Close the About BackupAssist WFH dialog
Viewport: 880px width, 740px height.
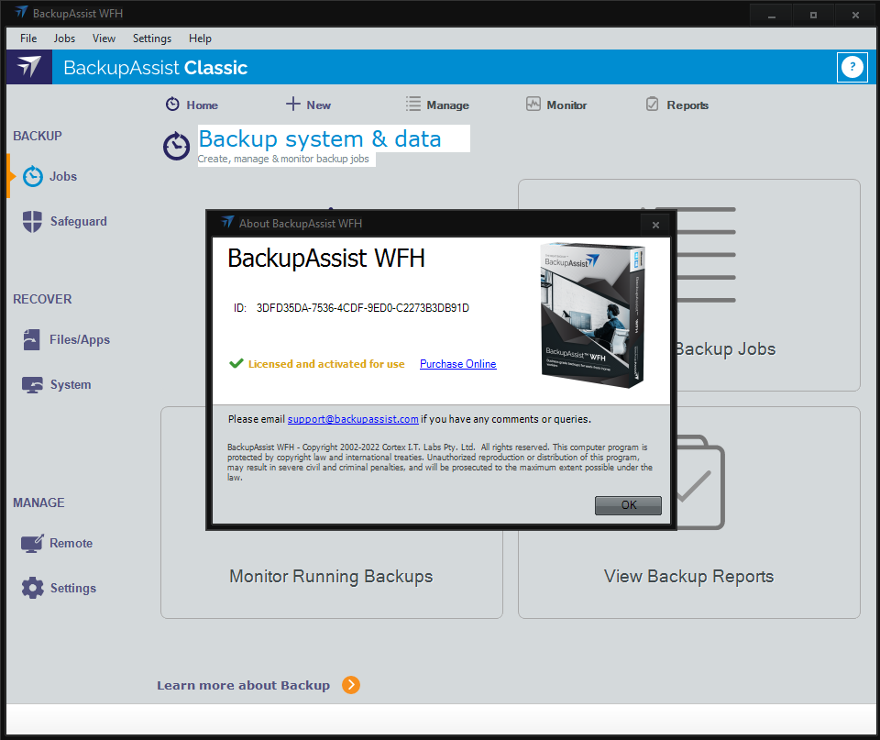655,225
